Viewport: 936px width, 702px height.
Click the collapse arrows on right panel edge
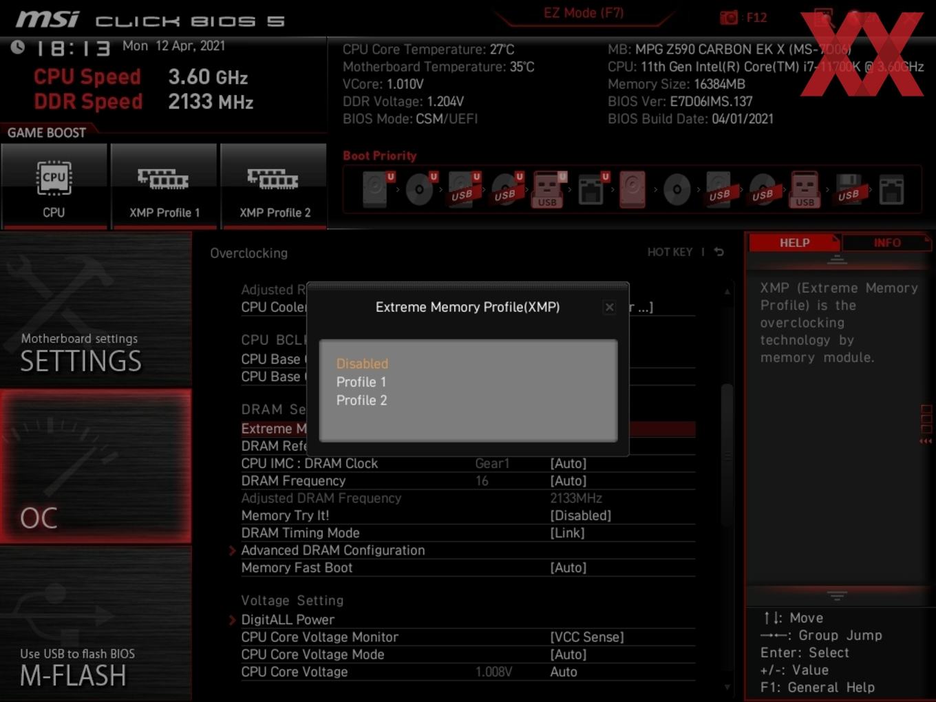tap(926, 440)
